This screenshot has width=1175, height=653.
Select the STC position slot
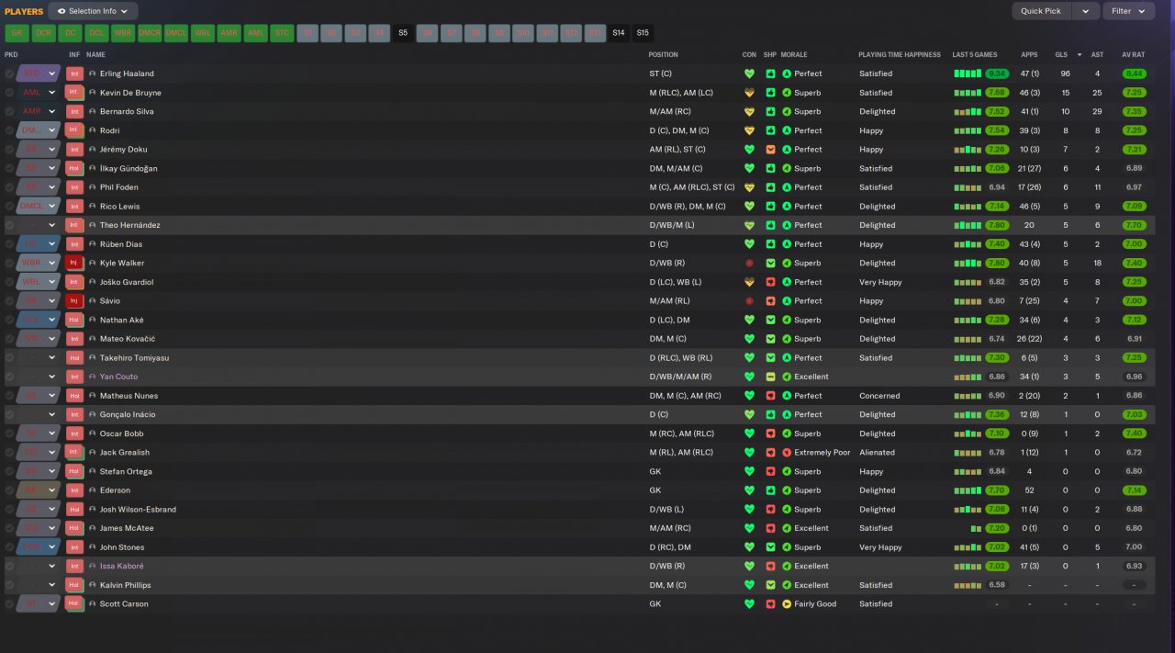pyautogui.click(x=282, y=33)
